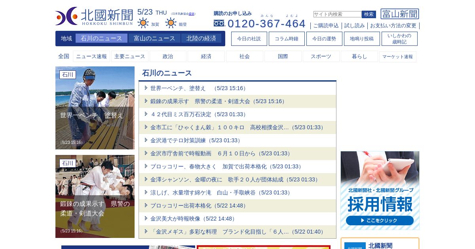Click the 石川のニュース section heading

click(x=167, y=73)
